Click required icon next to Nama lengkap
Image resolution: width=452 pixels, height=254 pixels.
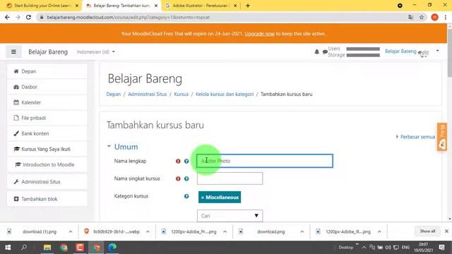click(178, 162)
